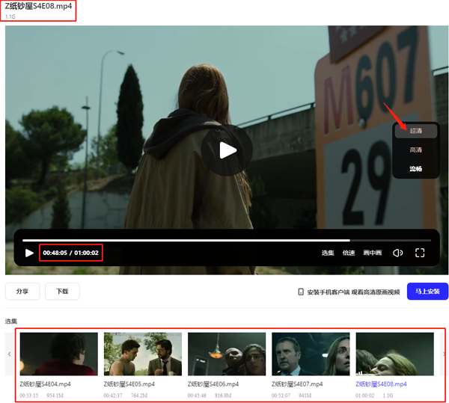Click the small play icon in control bar

(x=29, y=253)
